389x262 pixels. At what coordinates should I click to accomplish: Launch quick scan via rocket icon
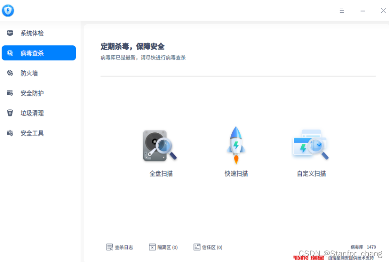click(236, 145)
